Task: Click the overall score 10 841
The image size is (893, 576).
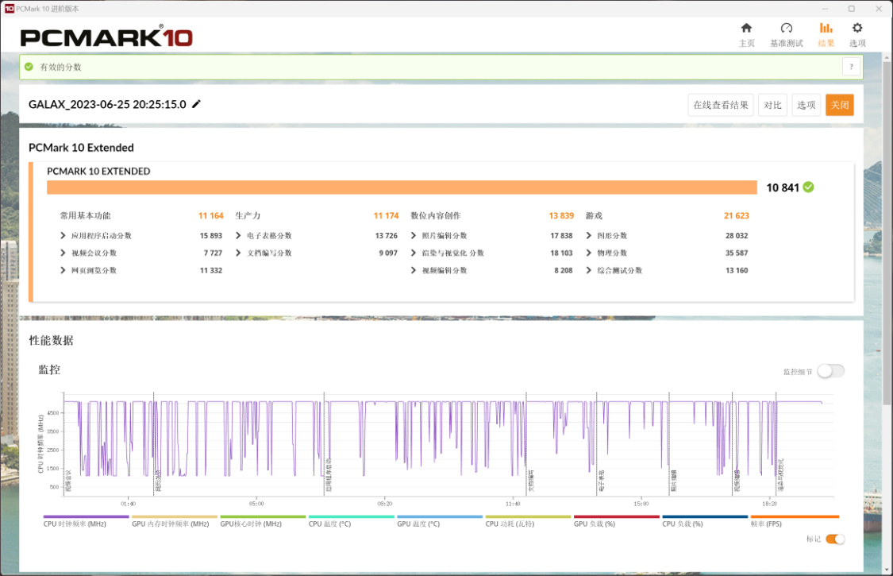Action: tap(783, 187)
